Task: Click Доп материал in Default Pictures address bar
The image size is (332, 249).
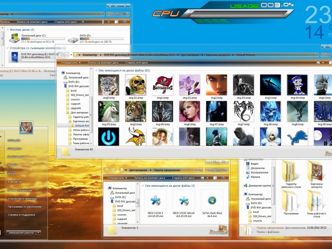Action: [190, 55]
